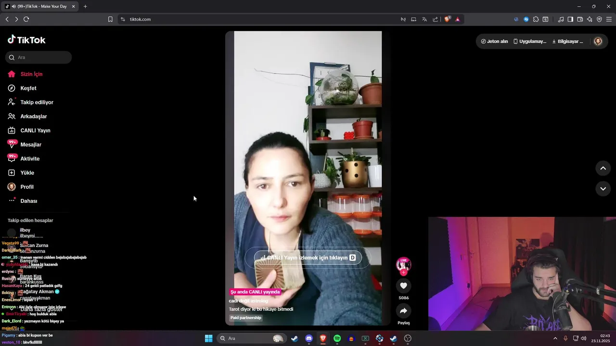Open Discord from the taskbar

(309, 338)
